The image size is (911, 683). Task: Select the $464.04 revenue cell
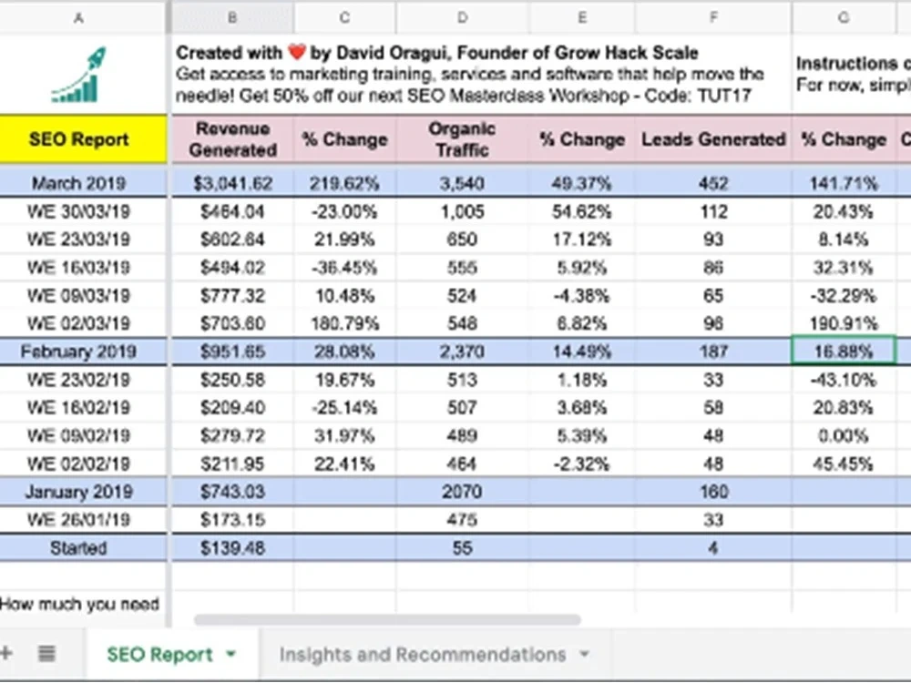click(x=232, y=211)
